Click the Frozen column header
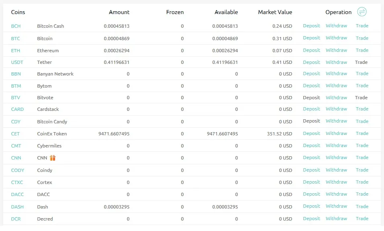384x231 pixels. pos(175,12)
